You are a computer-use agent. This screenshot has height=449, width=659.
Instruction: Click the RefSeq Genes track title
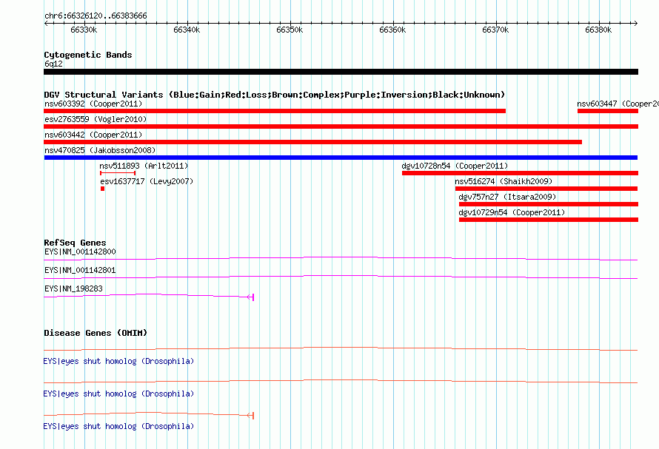click(75, 243)
